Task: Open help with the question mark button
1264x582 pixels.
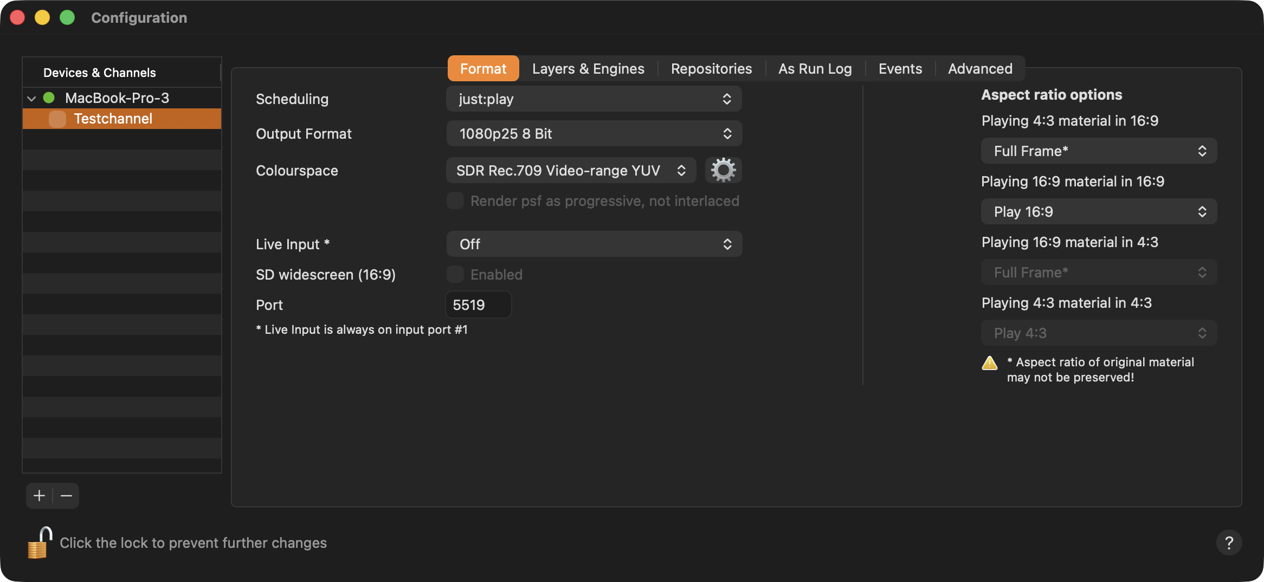Action: coord(1229,542)
